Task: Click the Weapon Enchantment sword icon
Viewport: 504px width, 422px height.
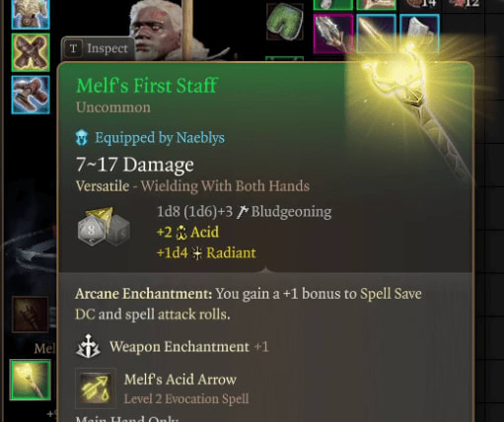Action: (x=88, y=346)
